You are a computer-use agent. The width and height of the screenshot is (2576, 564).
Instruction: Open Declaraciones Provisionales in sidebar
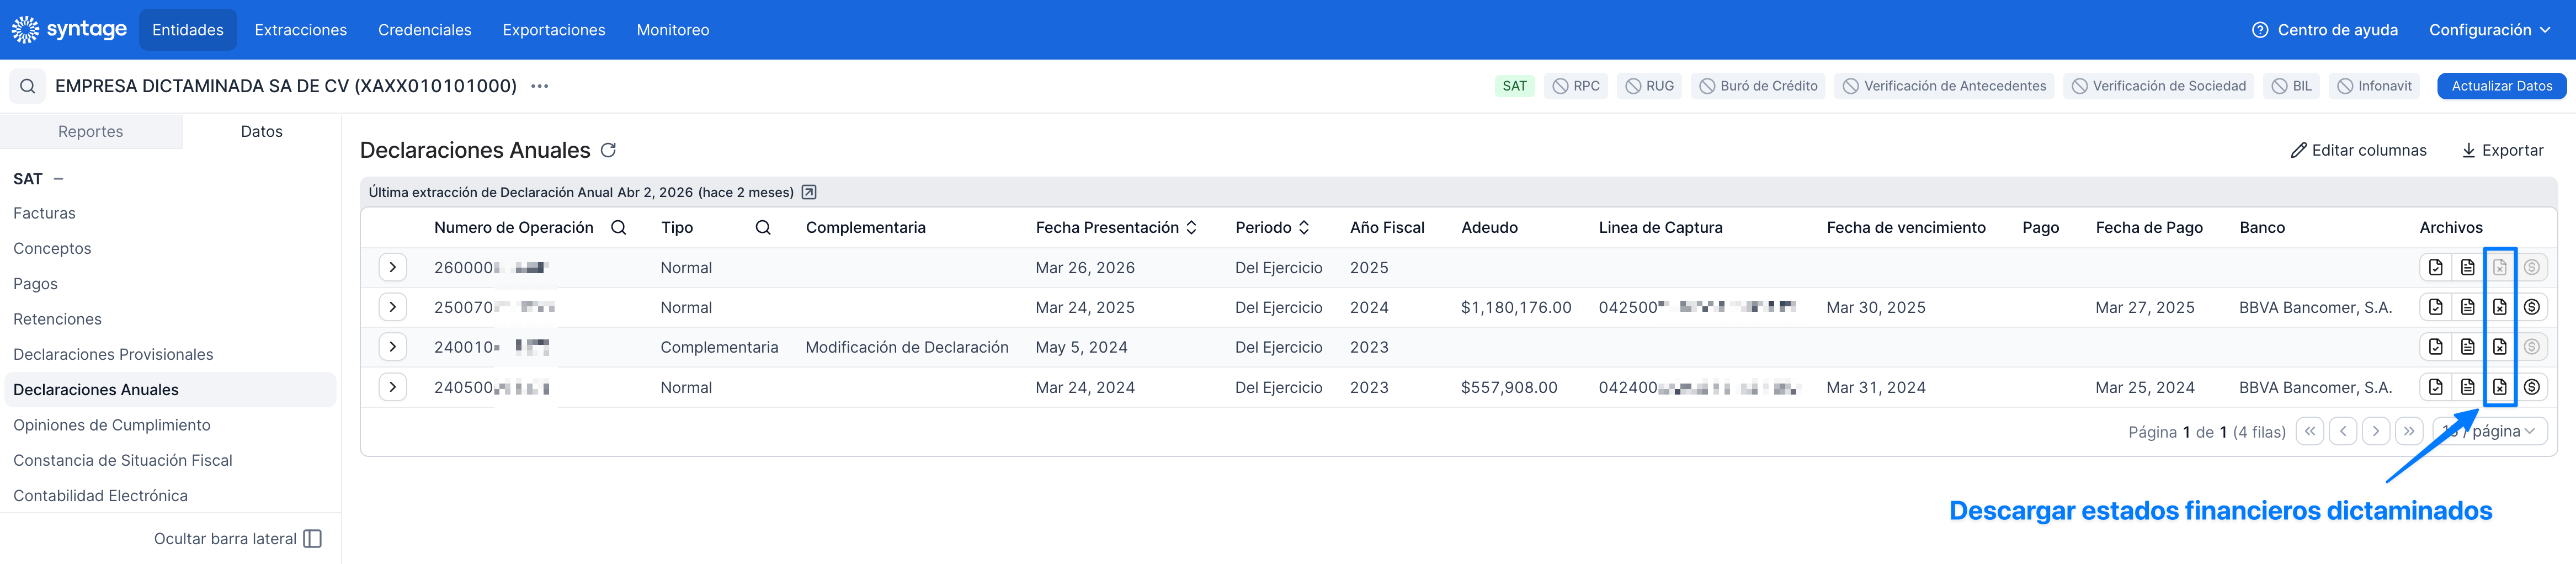[113, 354]
